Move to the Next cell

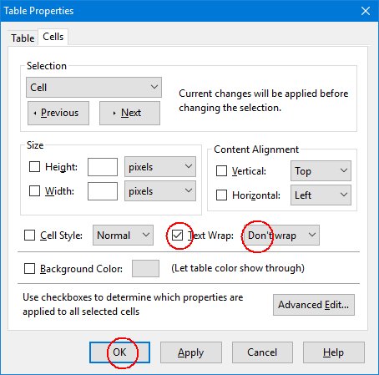pos(129,113)
